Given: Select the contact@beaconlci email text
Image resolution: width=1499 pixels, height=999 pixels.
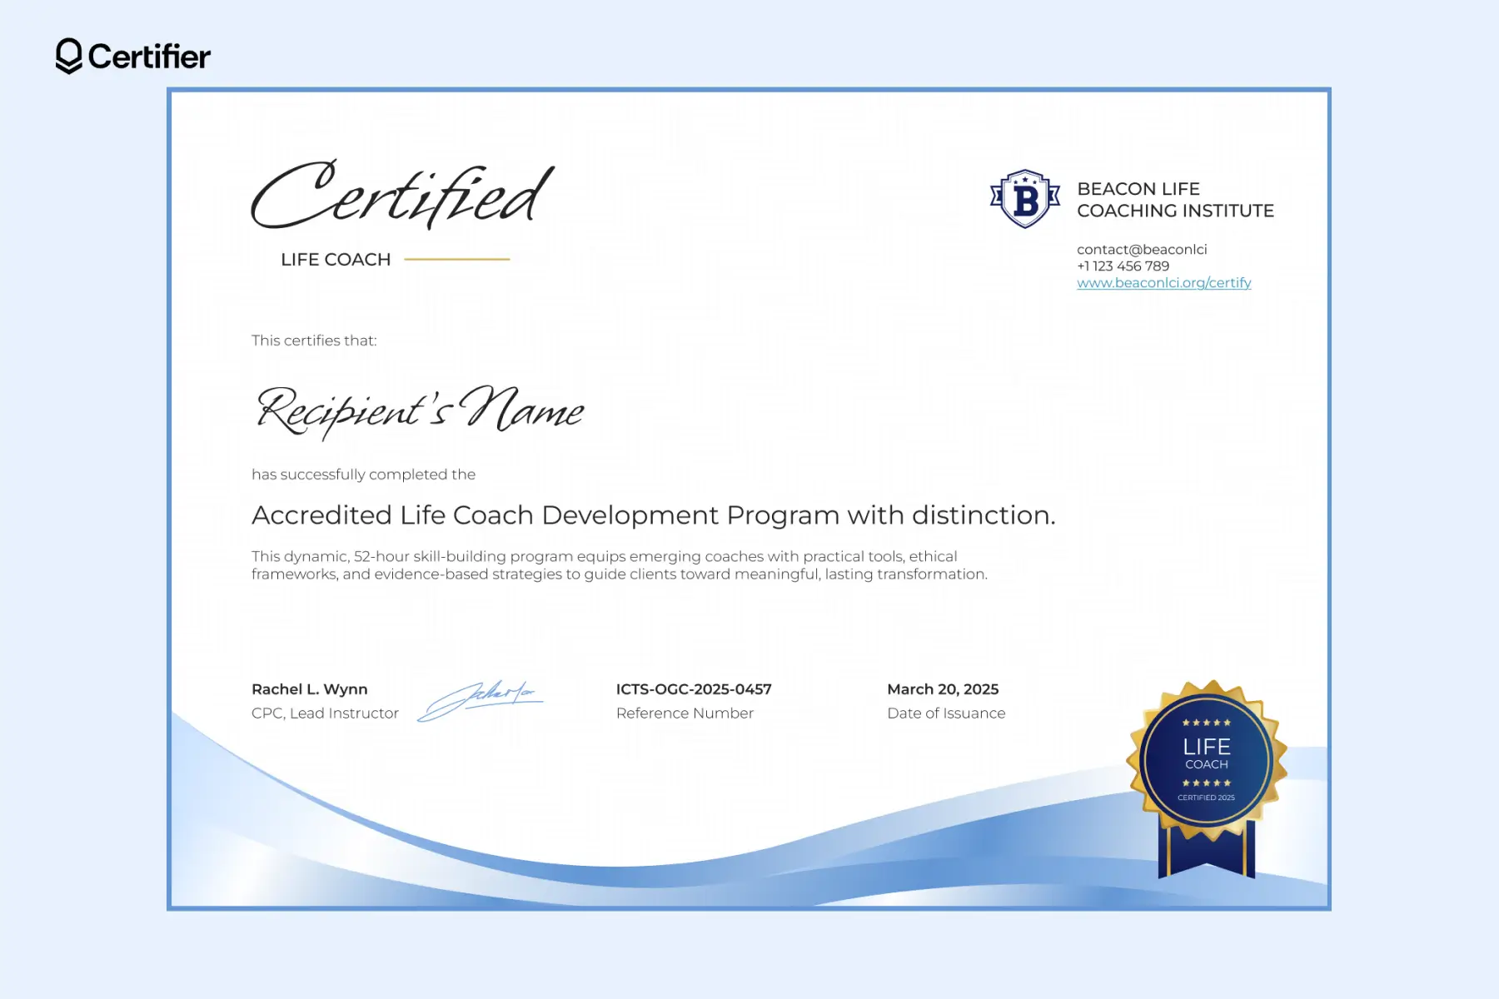Looking at the screenshot, I should (1142, 250).
